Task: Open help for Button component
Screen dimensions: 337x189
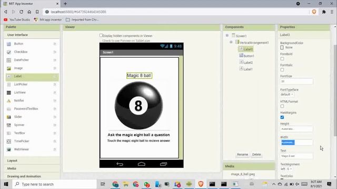Action: pos(55,44)
